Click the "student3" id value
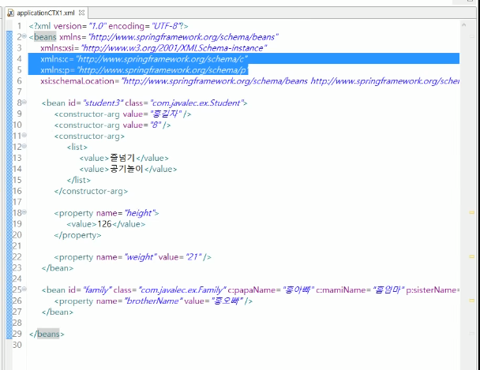 click(103, 103)
